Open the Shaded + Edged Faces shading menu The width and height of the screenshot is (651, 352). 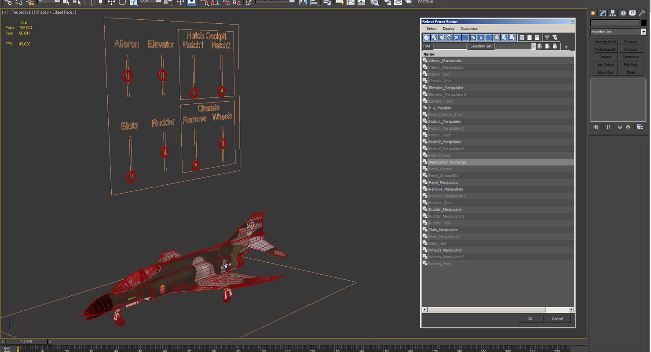click(x=55, y=12)
